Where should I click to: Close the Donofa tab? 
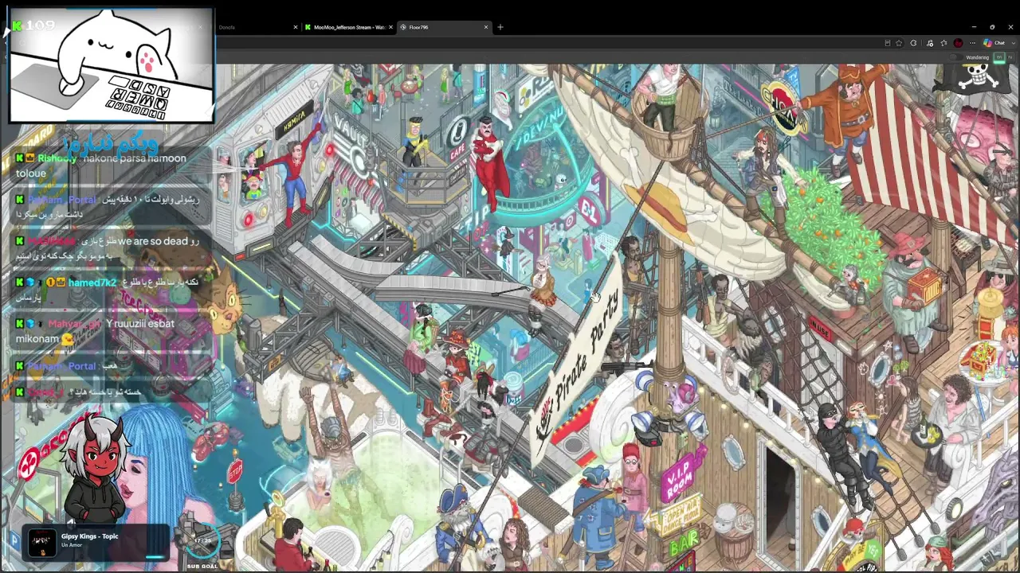[x=295, y=27]
